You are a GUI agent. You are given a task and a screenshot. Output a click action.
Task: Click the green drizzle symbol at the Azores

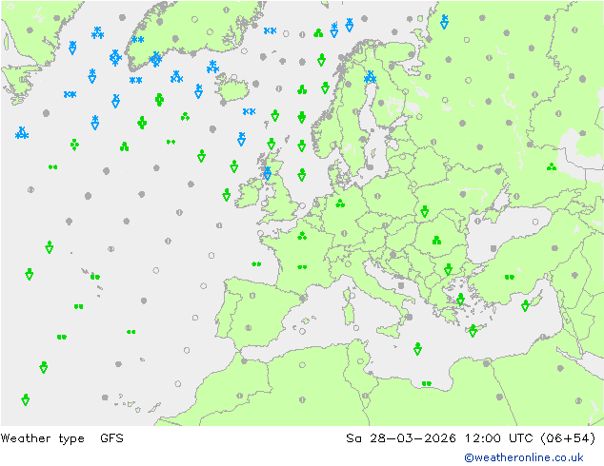[x=94, y=277]
